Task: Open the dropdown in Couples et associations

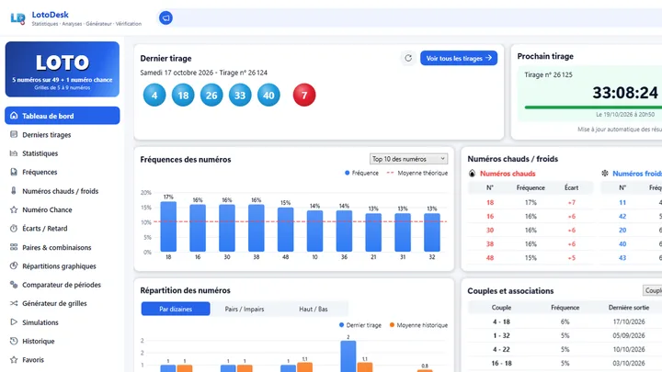Action: coord(652,290)
